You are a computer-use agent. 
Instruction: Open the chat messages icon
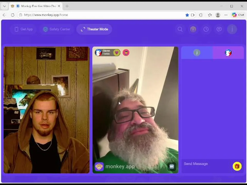[219, 29]
